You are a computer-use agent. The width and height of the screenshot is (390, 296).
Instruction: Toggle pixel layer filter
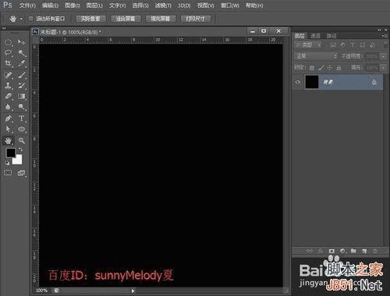[x=333, y=45]
